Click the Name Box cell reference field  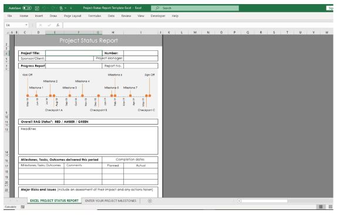[x=15, y=25]
